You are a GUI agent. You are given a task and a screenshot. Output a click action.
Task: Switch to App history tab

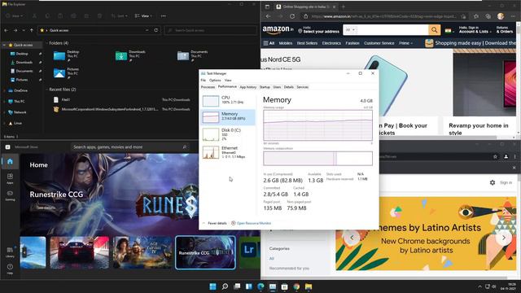click(x=247, y=87)
